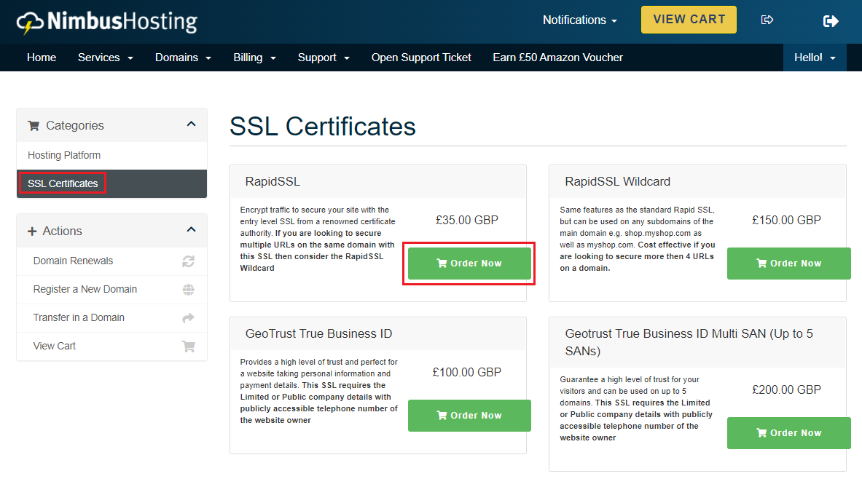Image resolution: width=862 pixels, height=479 pixels.
Task: Click the GeoTrust True Business ID title
Action: [318, 334]
